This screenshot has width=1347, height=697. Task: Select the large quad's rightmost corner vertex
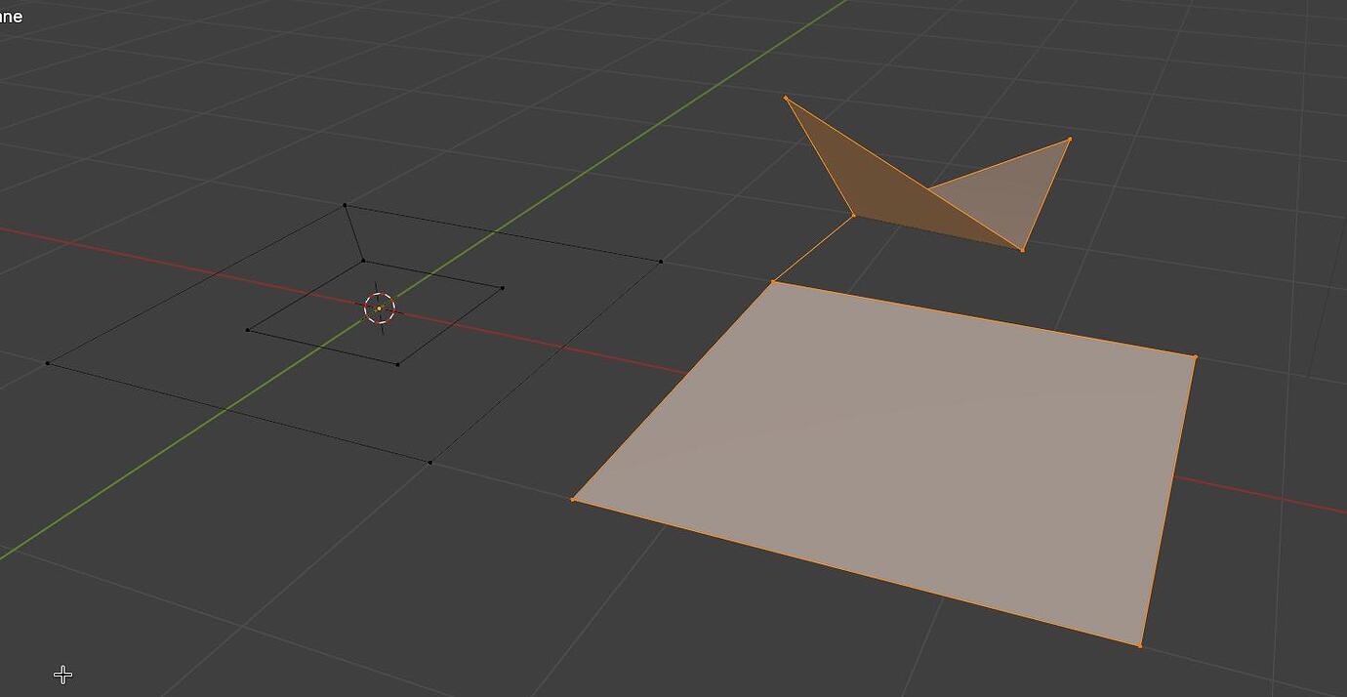pos(1196,357)
